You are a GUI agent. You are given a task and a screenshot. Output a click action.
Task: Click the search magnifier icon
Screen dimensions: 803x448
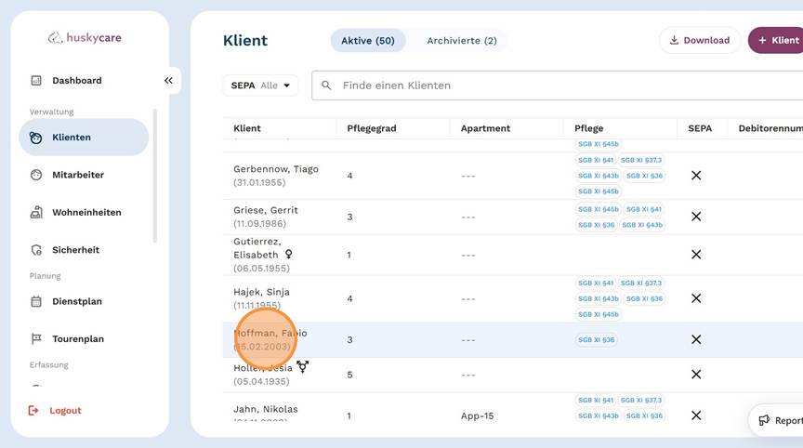pos(326,86)
